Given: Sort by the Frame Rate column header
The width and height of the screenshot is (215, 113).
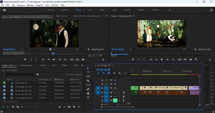Looking at the screenshot, I should (x=43, y=80).
